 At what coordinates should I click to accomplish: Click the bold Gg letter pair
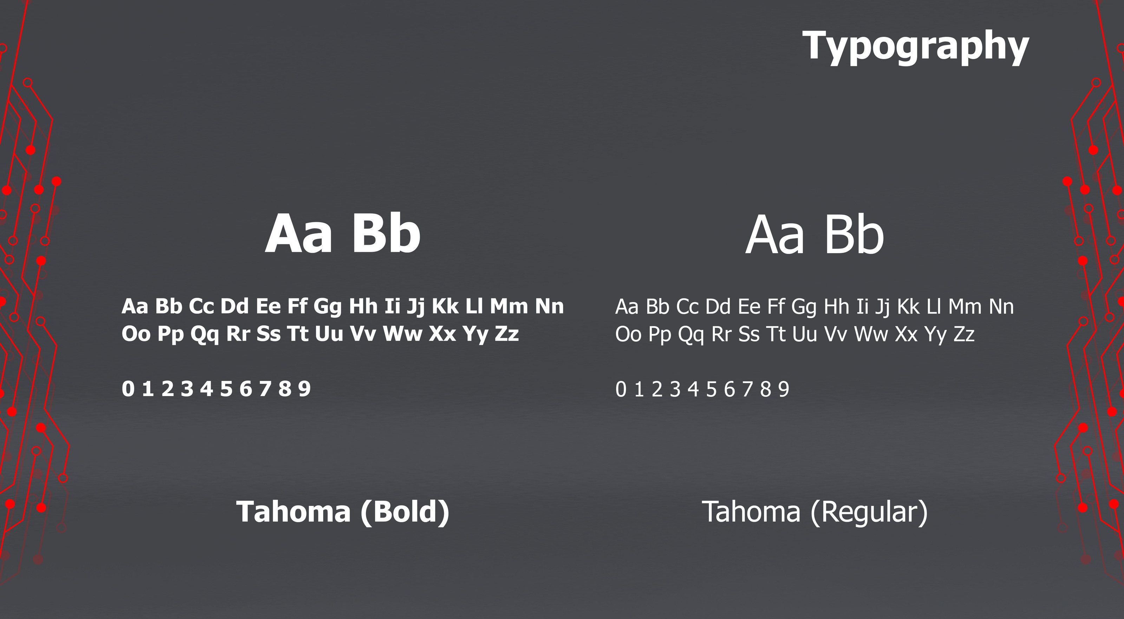pos(327,306)
